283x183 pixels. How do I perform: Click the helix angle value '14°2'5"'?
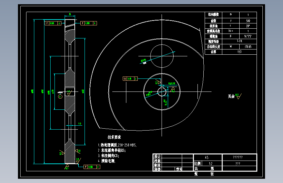(248, 36)
